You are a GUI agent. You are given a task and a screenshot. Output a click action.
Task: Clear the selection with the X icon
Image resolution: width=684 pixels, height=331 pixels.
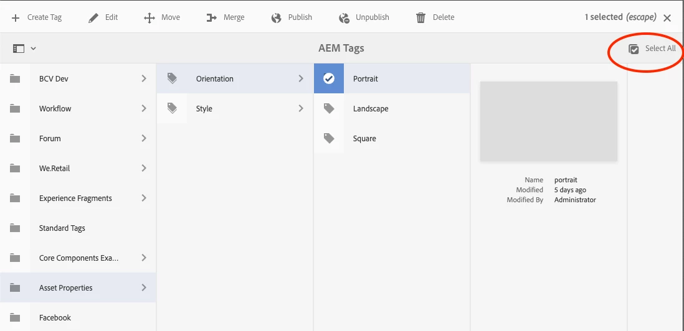pos(667,18)
